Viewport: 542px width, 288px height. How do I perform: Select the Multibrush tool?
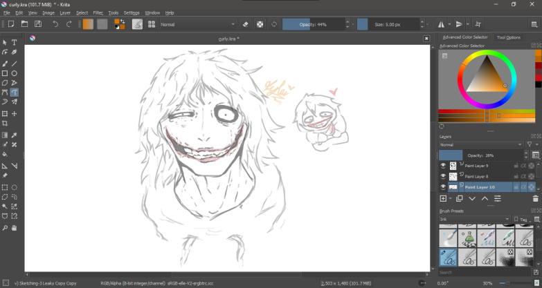point(14,102)
